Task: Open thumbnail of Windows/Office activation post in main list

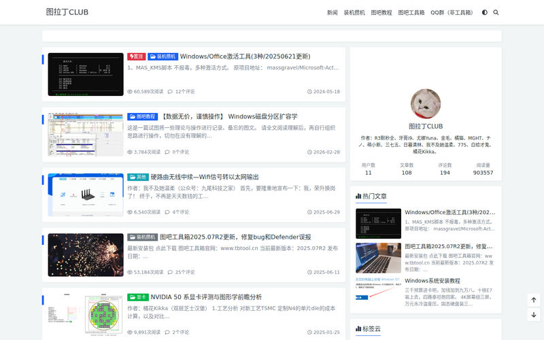Action: click(x=86, y=74)
